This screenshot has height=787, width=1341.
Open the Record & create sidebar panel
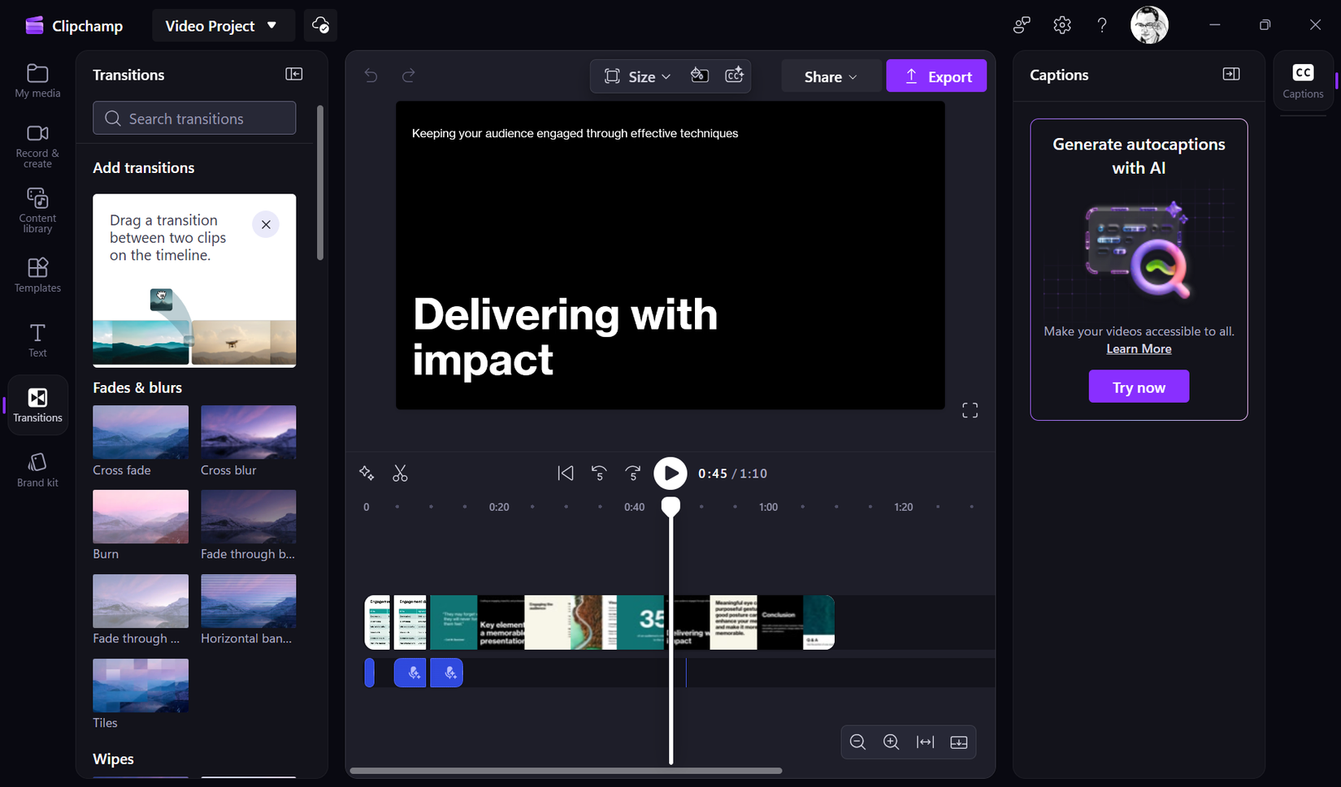pos(37,145)
